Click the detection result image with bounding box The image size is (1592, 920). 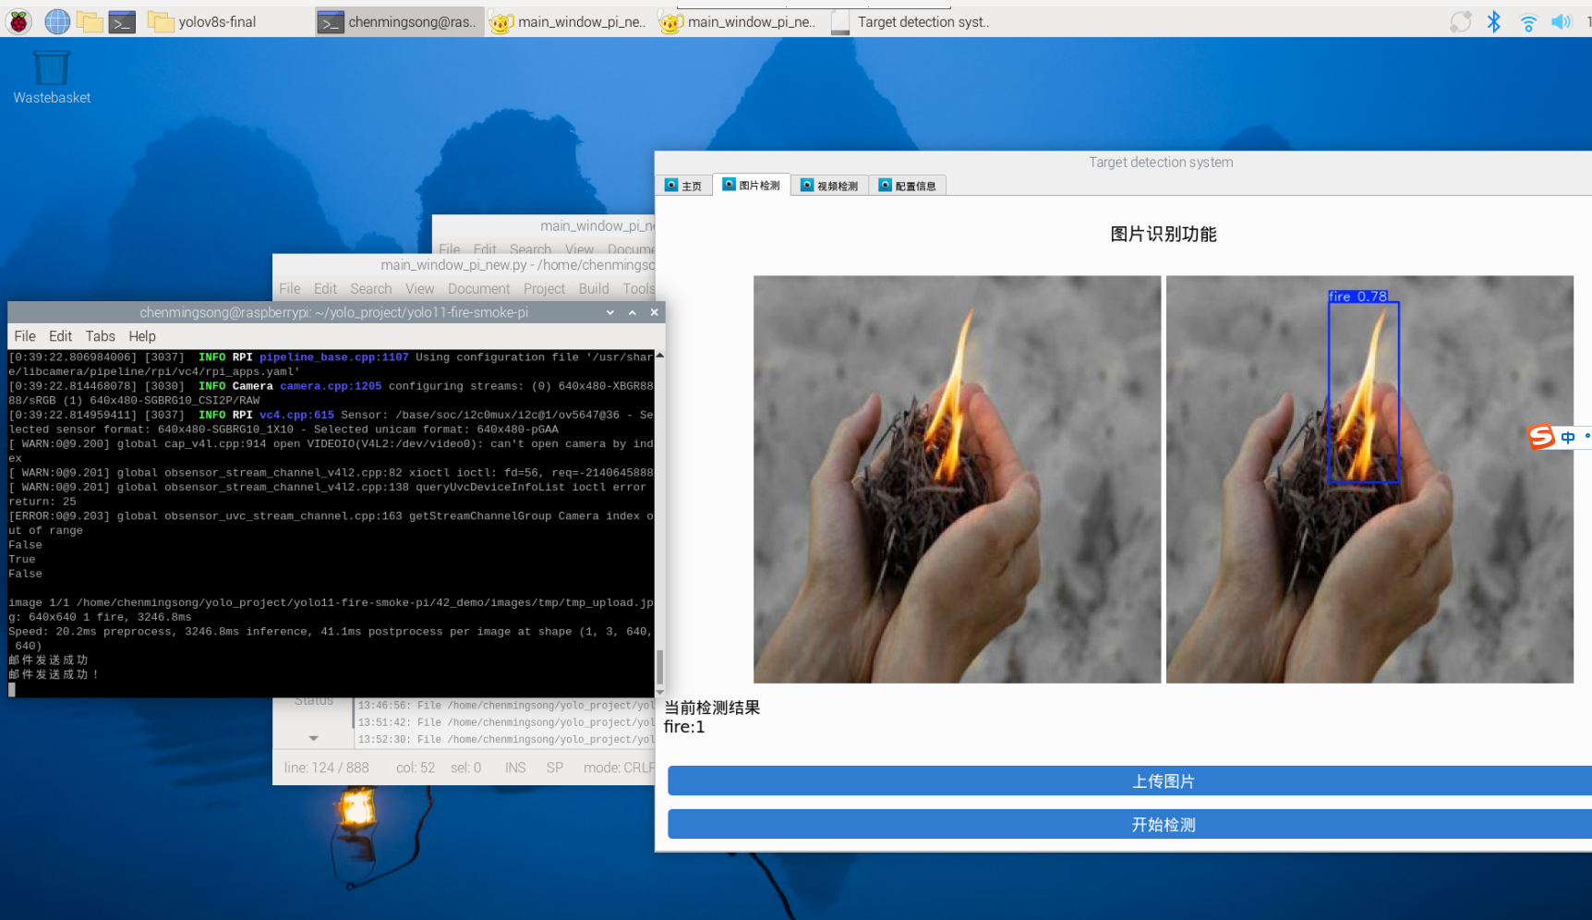(1369, 479)
